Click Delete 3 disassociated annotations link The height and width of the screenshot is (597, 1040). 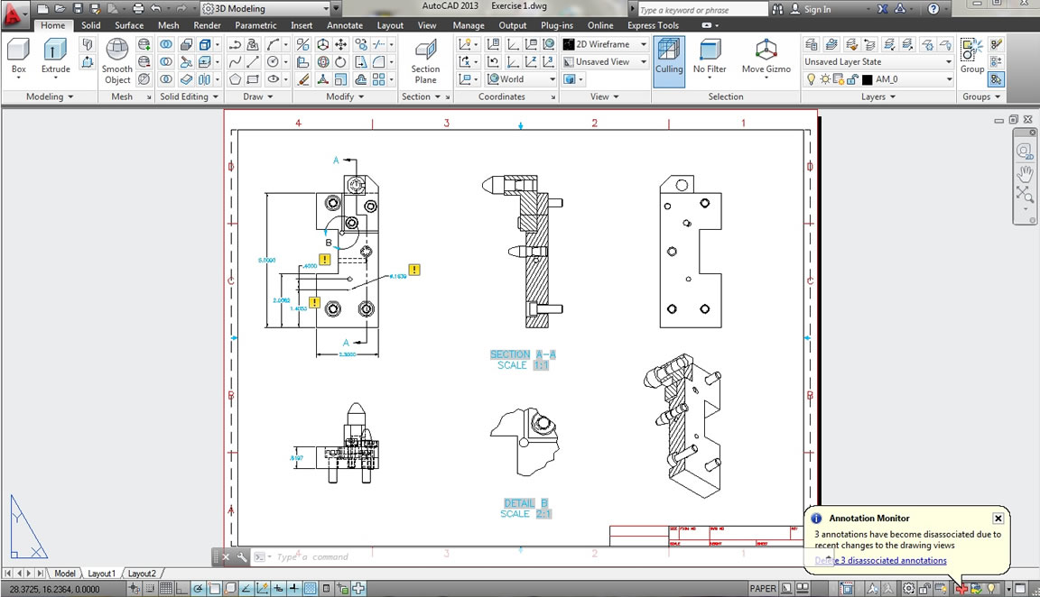point(880,561)
